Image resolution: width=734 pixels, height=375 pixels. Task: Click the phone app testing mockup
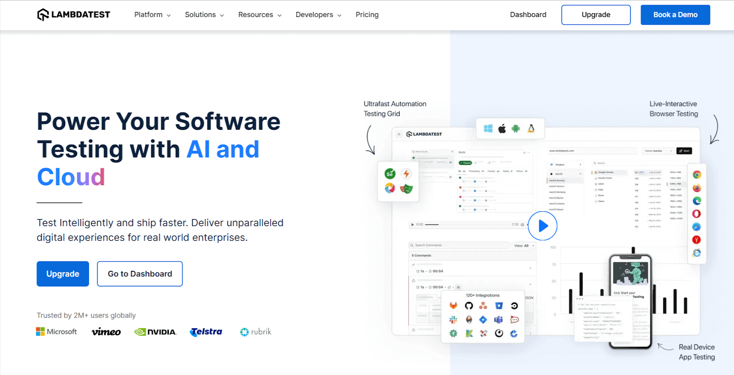[x=630, y=302]
